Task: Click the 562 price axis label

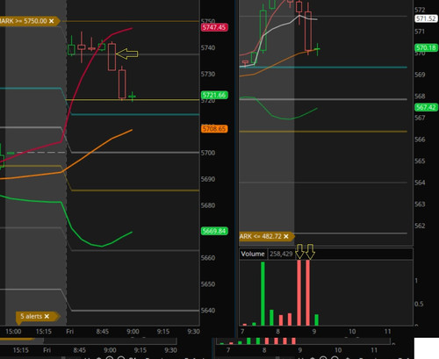Action: tap(420, 226)
